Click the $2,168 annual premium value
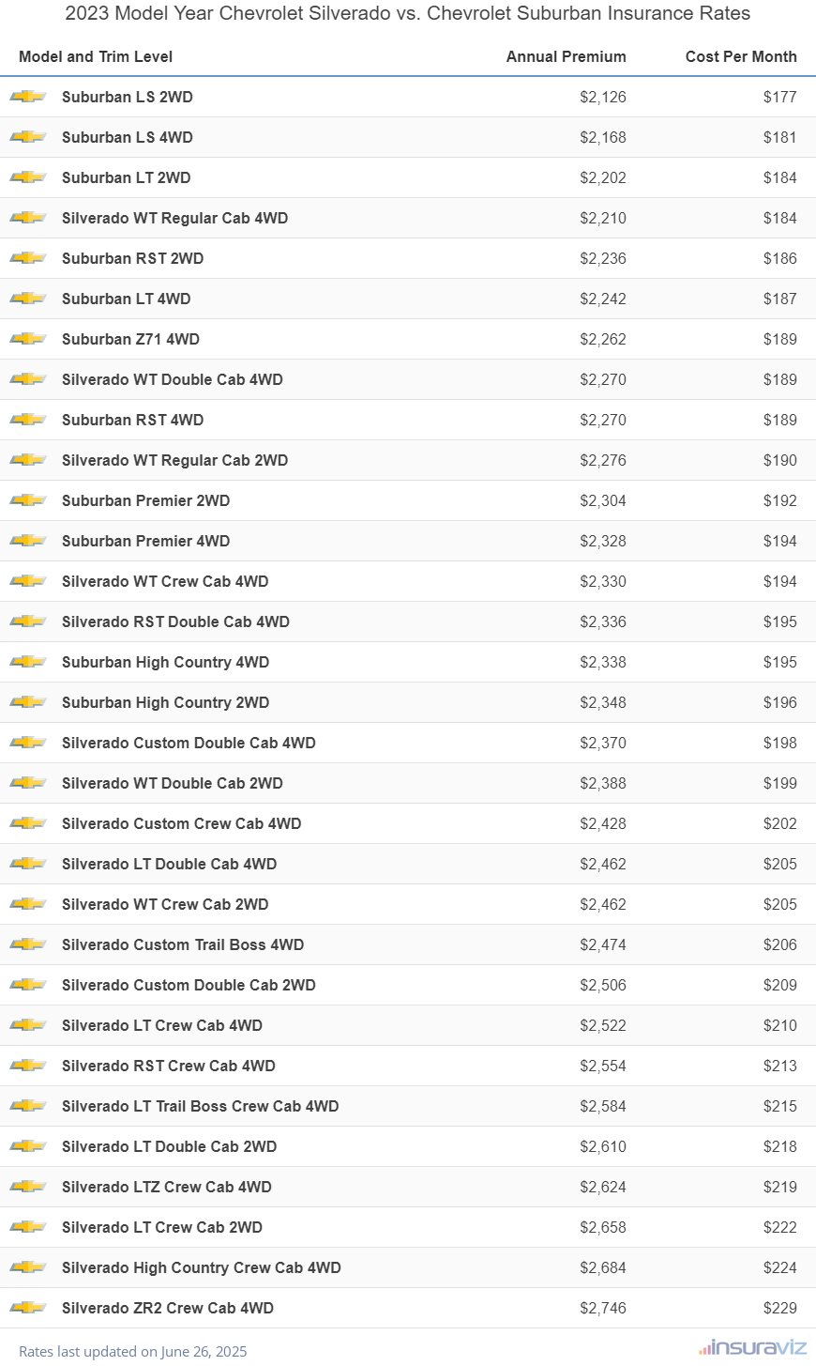The width and height of the screenshot is (816, 1366). point(603,137)
